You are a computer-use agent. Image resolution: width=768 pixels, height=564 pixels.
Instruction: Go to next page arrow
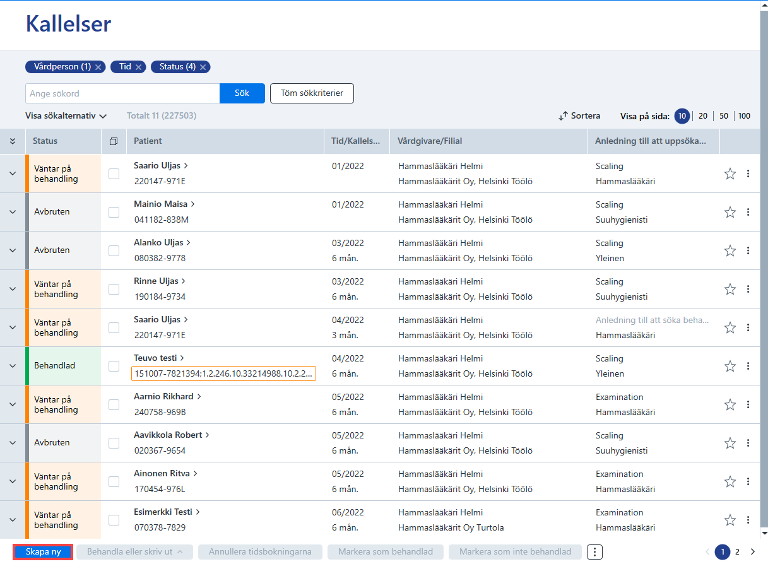coord(752,552)
